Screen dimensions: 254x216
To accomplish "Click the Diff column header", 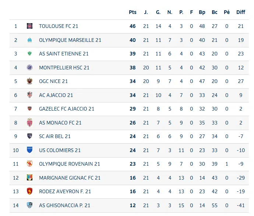I will point(240,12).
